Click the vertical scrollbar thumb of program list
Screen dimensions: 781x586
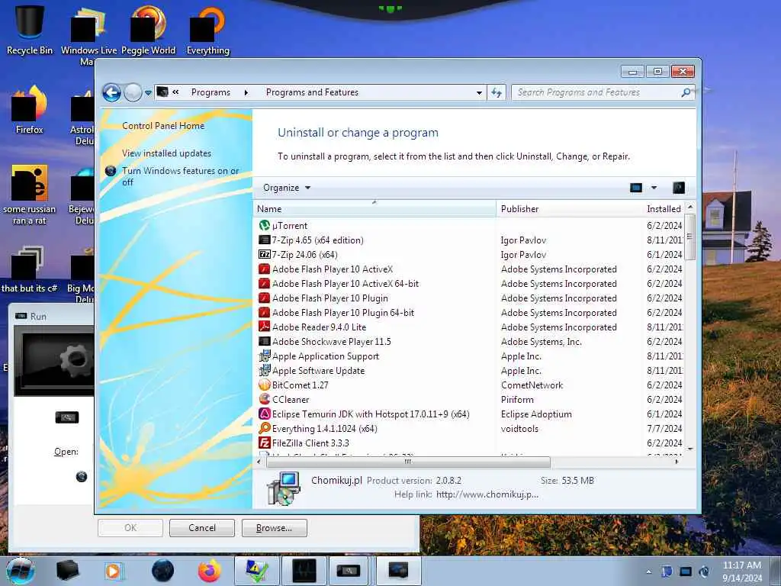point(689,237)
